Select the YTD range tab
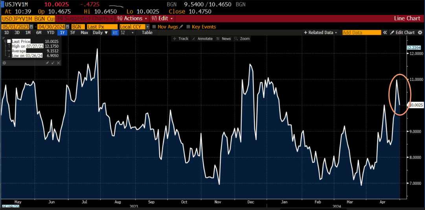The image size is (425, 210). pyautogui.click(x=51, y=33)
